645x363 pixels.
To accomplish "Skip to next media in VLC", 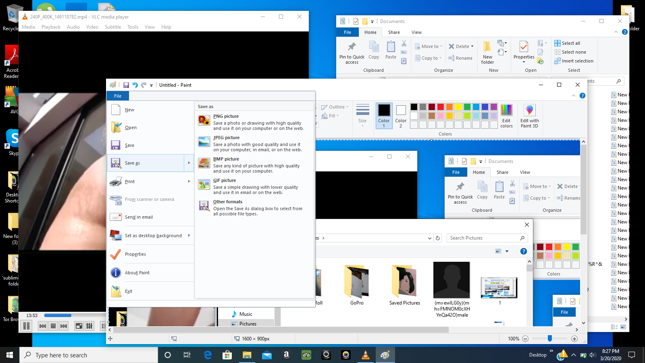I will point(64,326).
